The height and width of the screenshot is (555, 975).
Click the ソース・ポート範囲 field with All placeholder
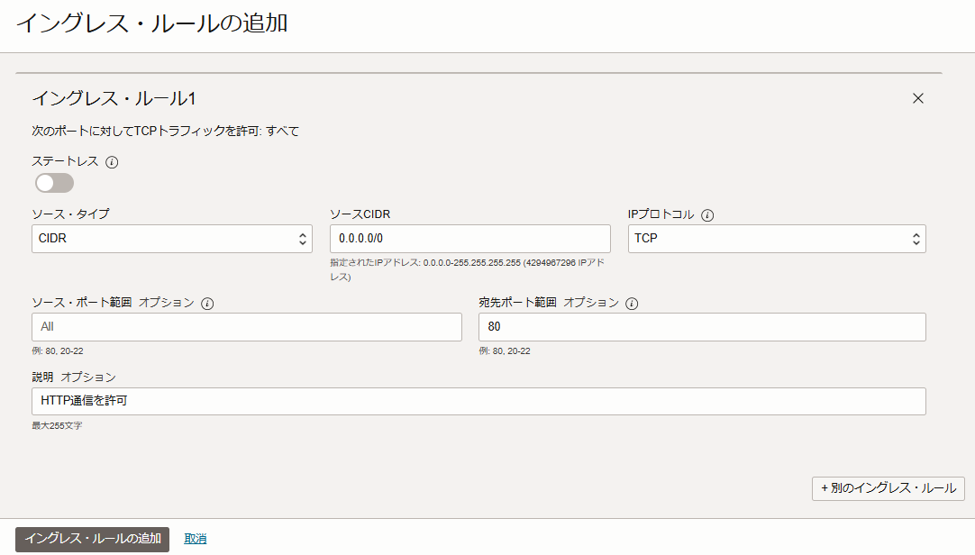pos(246,327)
